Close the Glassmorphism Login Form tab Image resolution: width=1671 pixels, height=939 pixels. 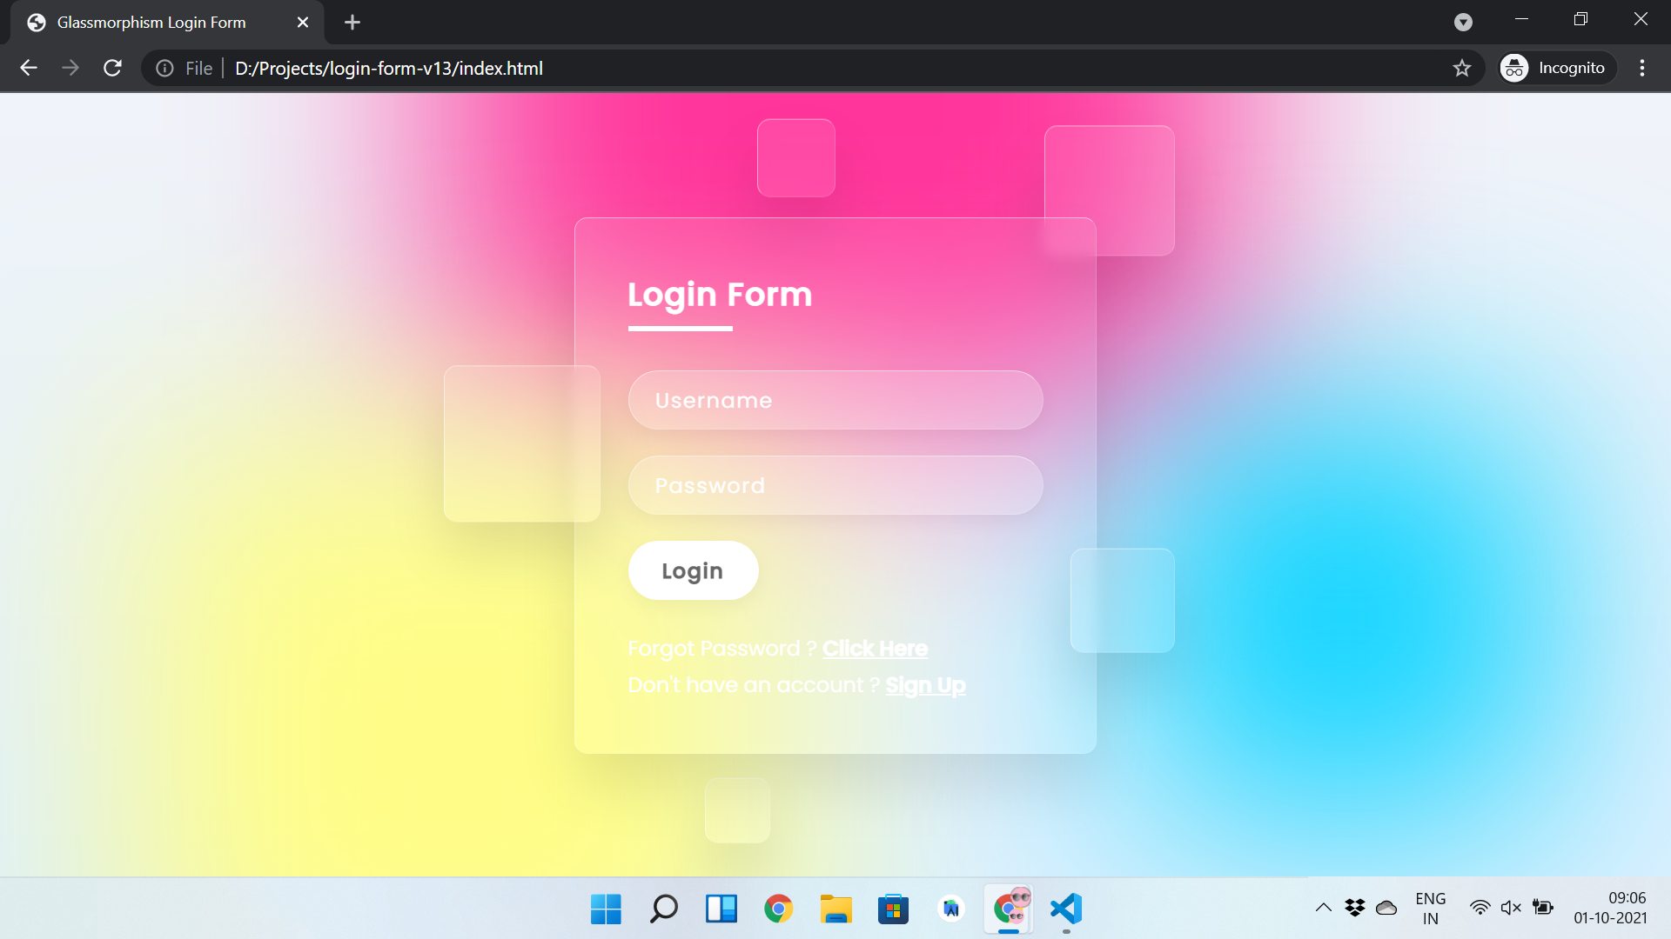coord(303,23)
